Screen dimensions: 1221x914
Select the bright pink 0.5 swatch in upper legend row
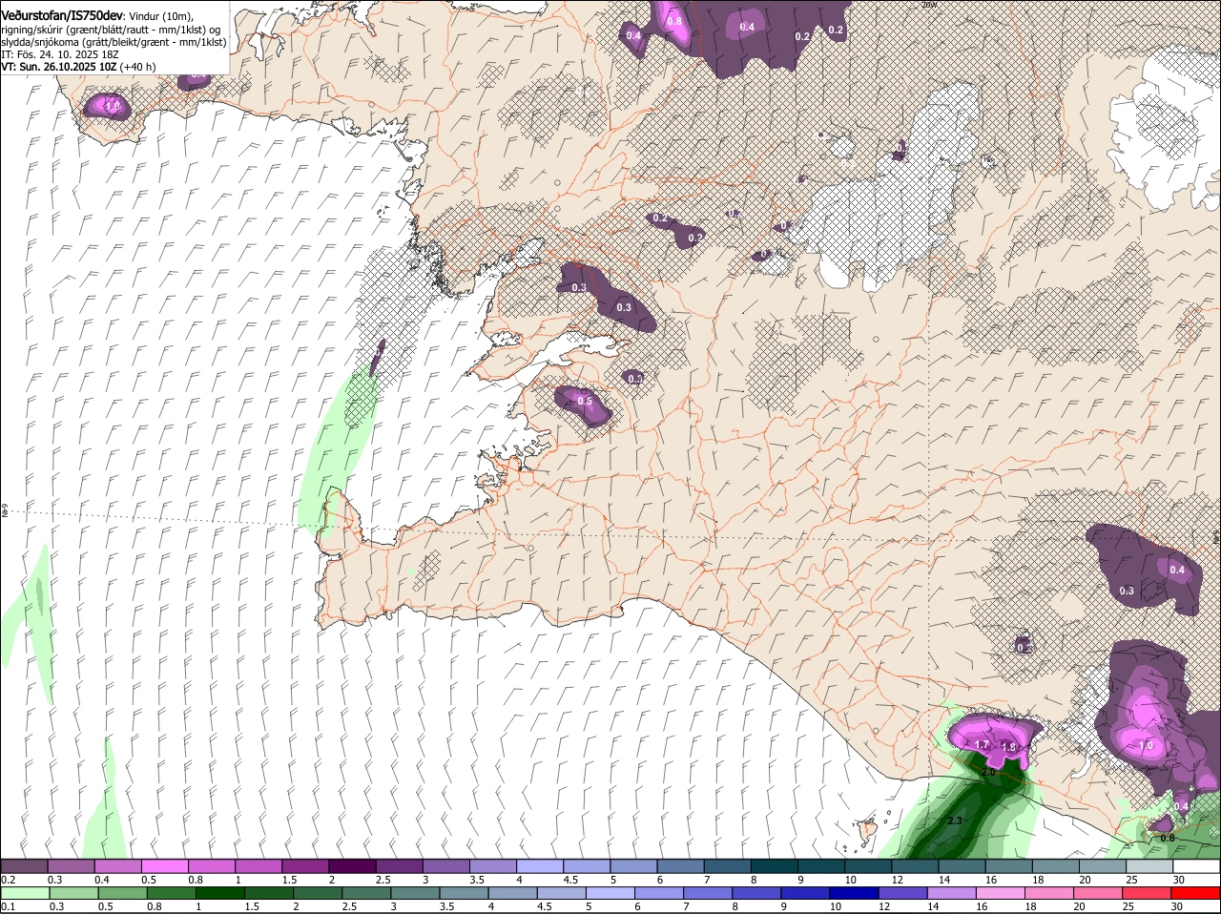(164, 865)
